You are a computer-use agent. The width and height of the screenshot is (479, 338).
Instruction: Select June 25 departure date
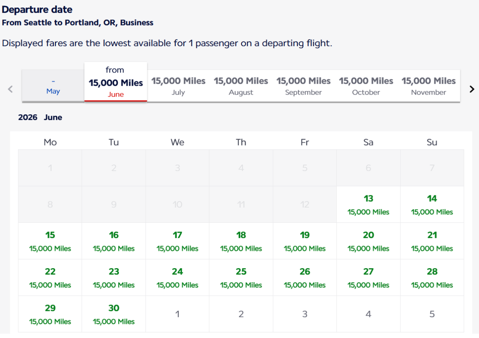241,278
